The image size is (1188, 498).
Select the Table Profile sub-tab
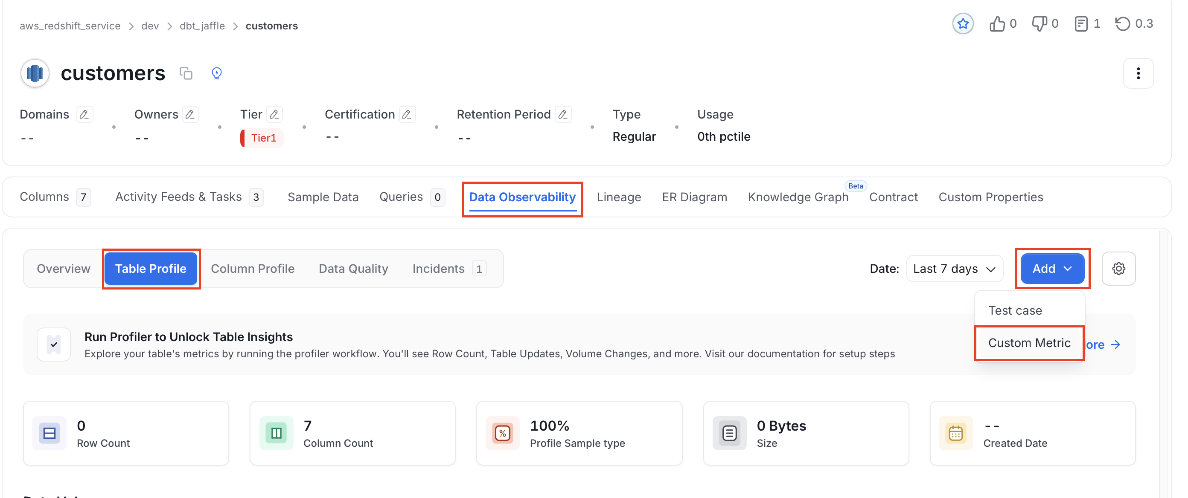[x=151, y=269]
